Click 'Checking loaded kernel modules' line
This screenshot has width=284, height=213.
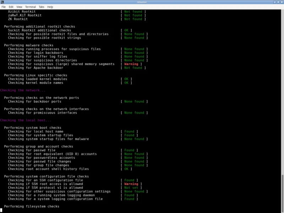38,79
